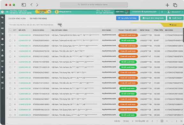This screenshot has height=125, width=184.
Task: Open the customer person sidebar icon
Action: (x=2, y=50)
